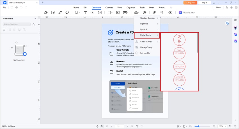Viewport: 239px width, 129px height.
Task: Select the Hand tool in status bar
Action: click(x=97, y=126)
